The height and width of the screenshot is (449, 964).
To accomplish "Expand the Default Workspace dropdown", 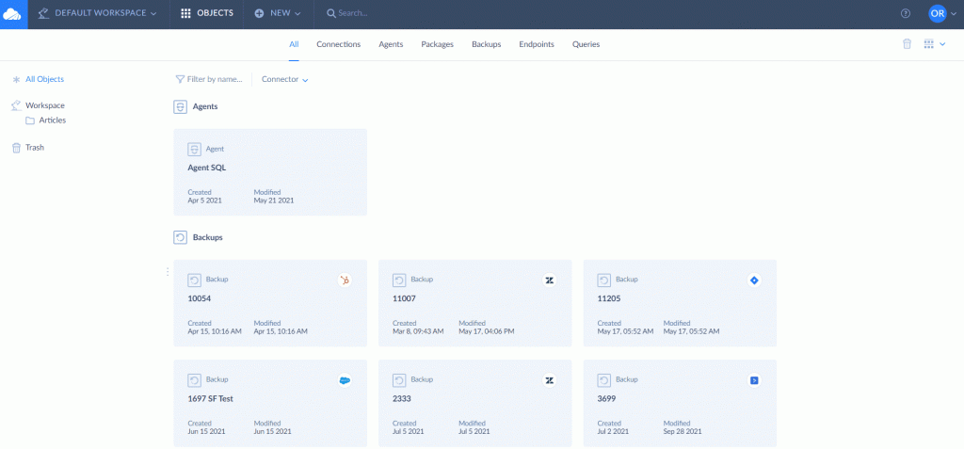I will [x=98, y=14].
